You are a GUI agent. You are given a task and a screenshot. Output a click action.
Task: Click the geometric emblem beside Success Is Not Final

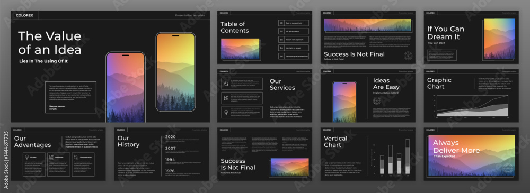[x=408, y=56]
